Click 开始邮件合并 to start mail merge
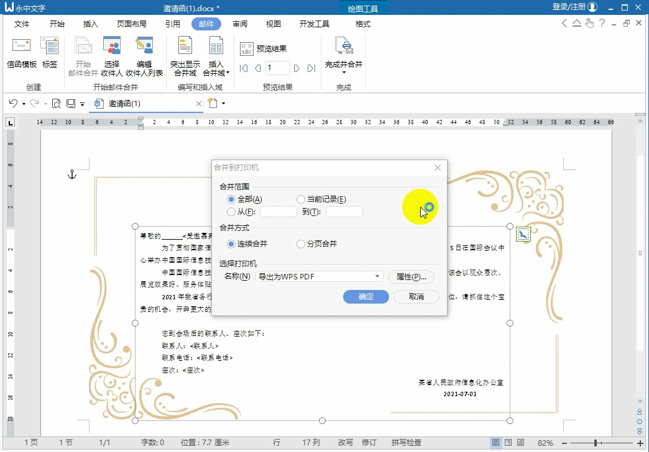This screenshot has width=649, height=452. click(84, 56)
